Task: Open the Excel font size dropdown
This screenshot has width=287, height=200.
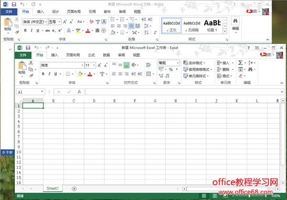Action: (94, 65)
